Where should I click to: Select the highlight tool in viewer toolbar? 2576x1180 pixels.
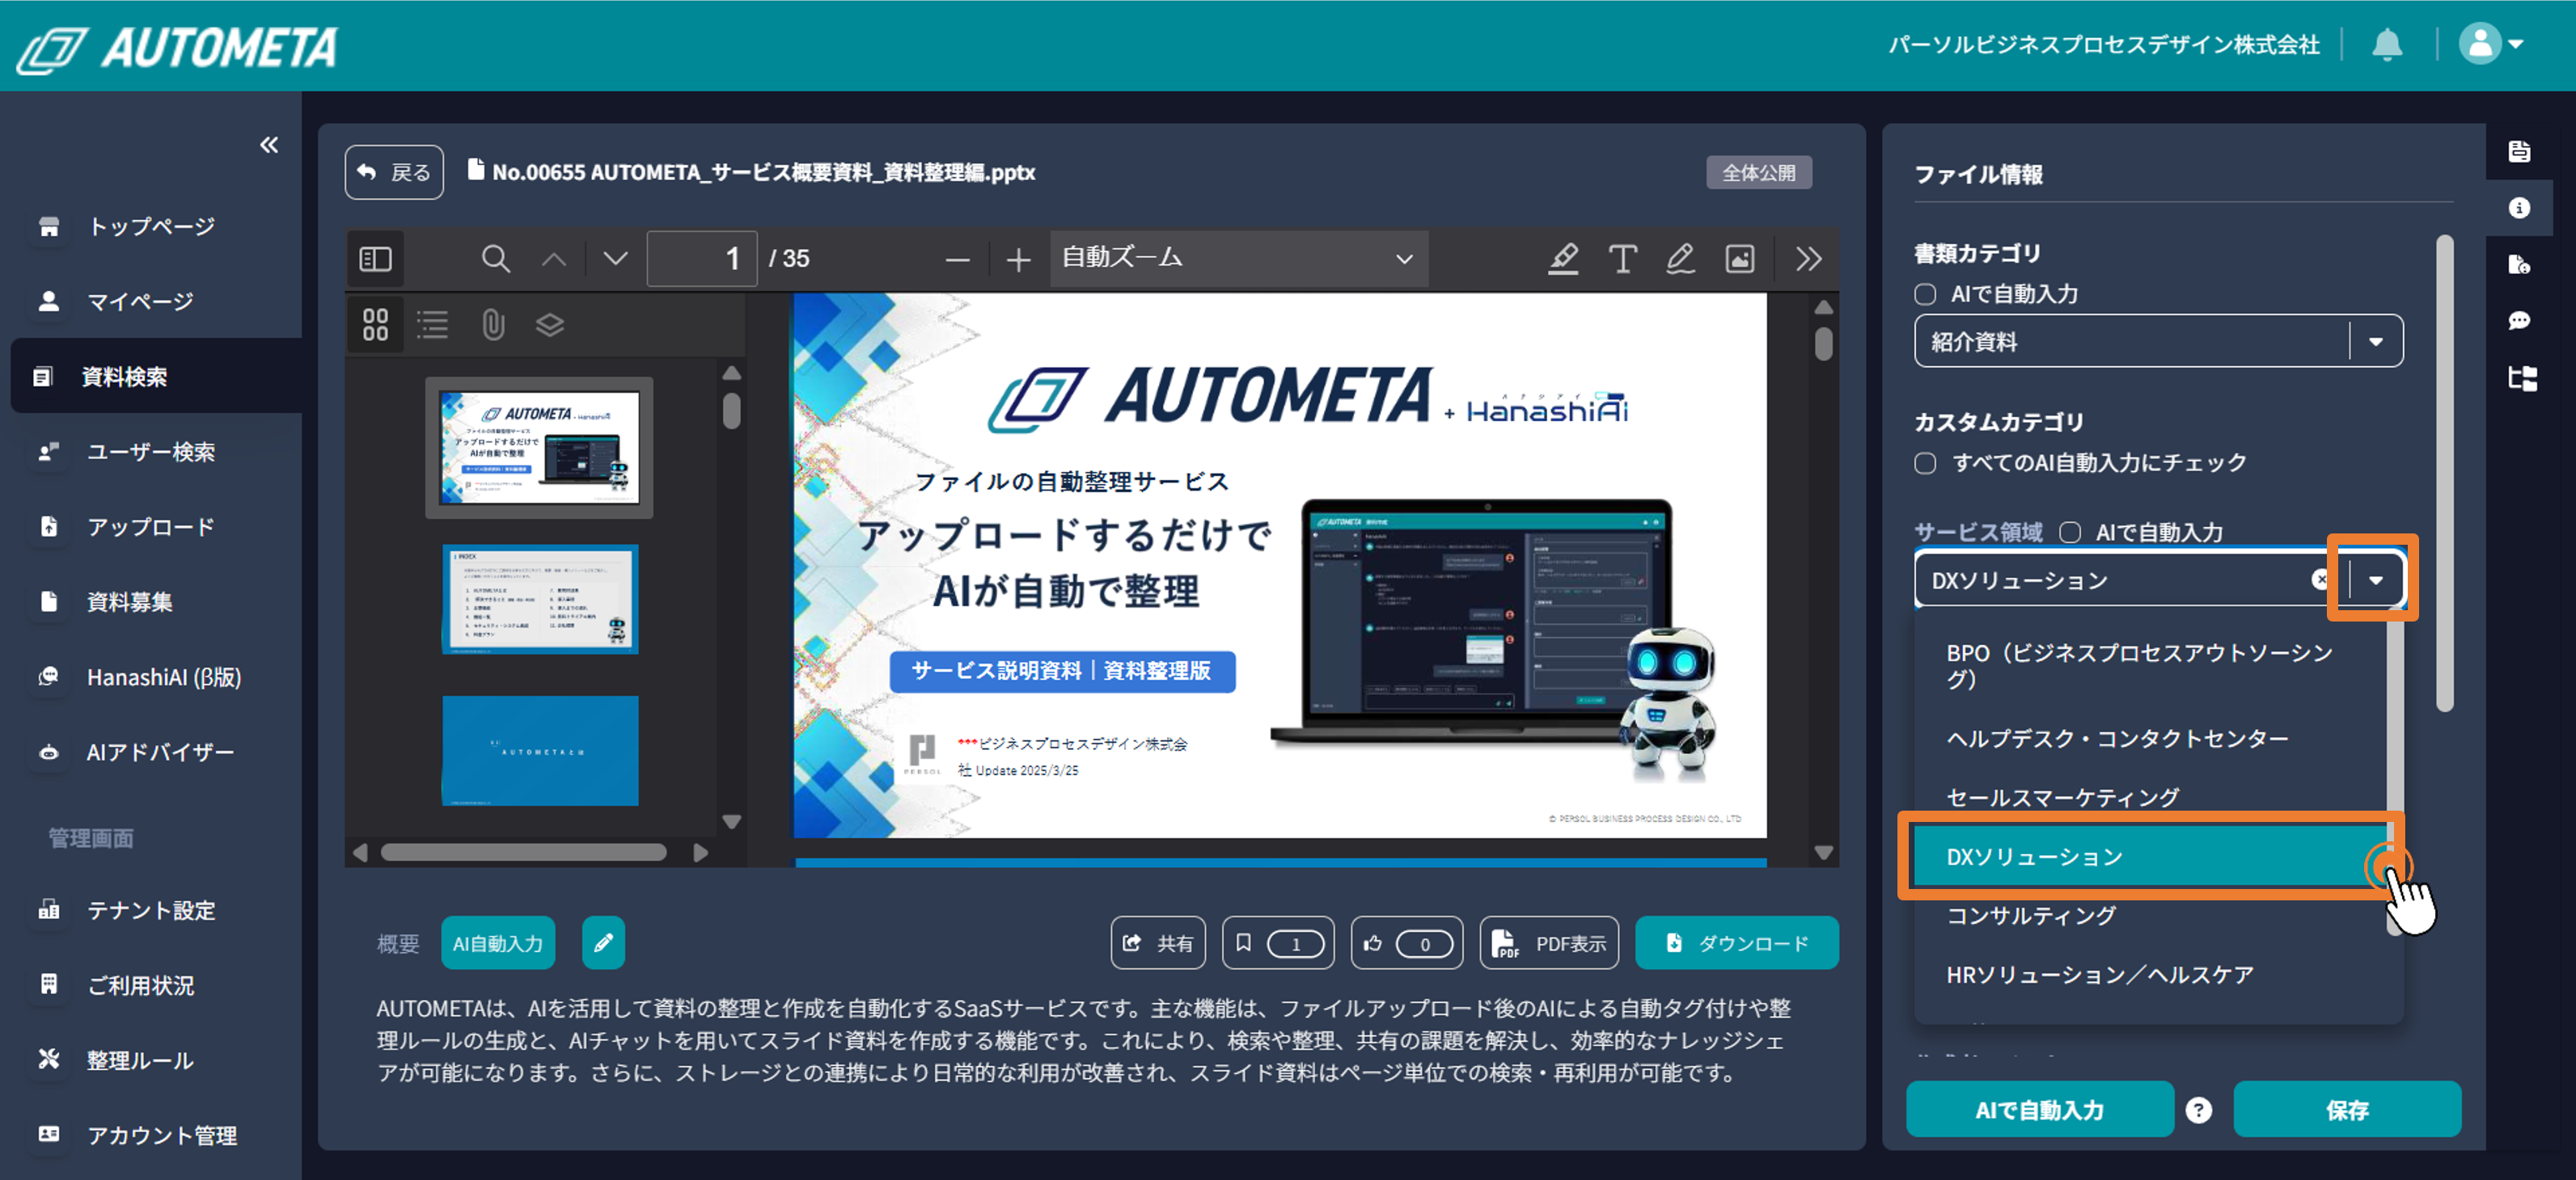coord(1563,259)
